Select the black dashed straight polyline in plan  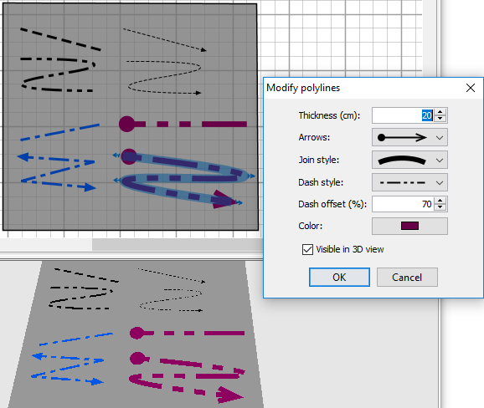point(60,39)
